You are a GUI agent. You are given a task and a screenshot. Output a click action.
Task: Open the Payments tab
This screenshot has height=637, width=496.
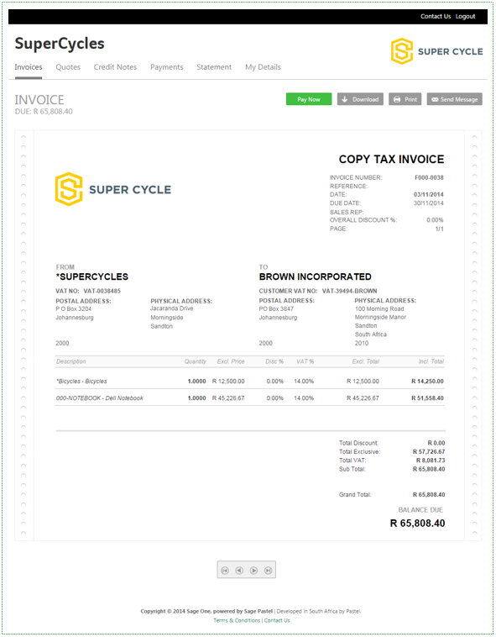click(167, 67)
